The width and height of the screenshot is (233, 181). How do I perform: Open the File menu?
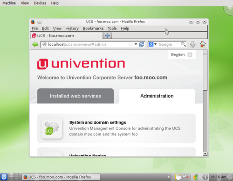[35, 28]
